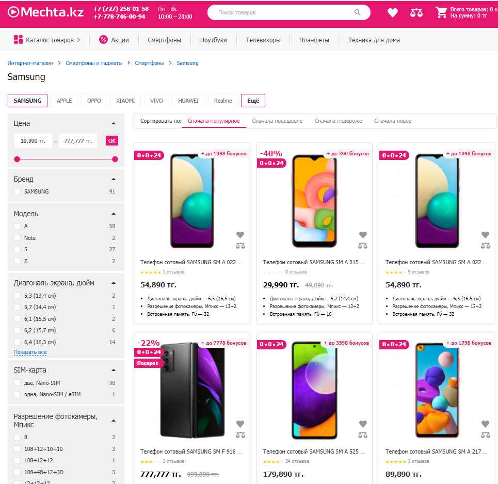Image resolution: width=498 pixels, height=484 pixels.
Task: Click the price range slider track
Action: (66, 159)
